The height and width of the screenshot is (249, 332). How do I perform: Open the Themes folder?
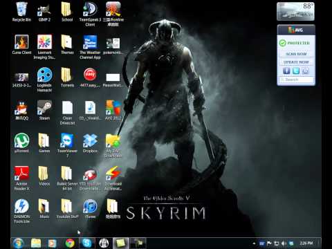coord(67,45)
